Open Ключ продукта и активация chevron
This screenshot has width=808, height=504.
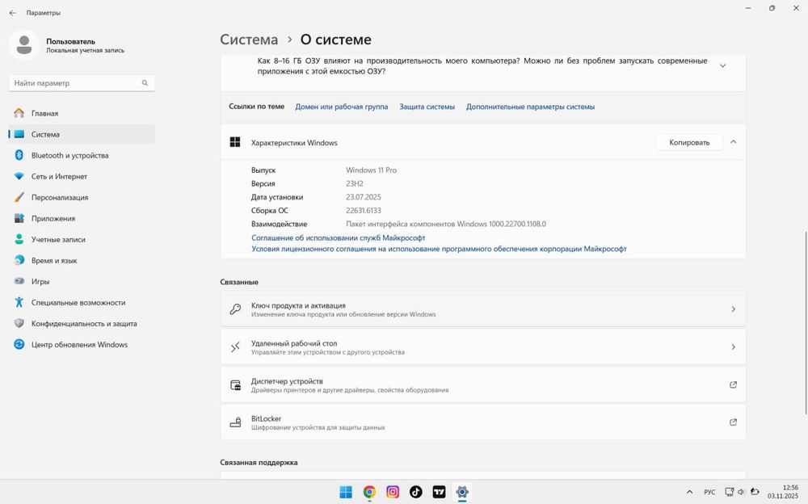point(734,309)
